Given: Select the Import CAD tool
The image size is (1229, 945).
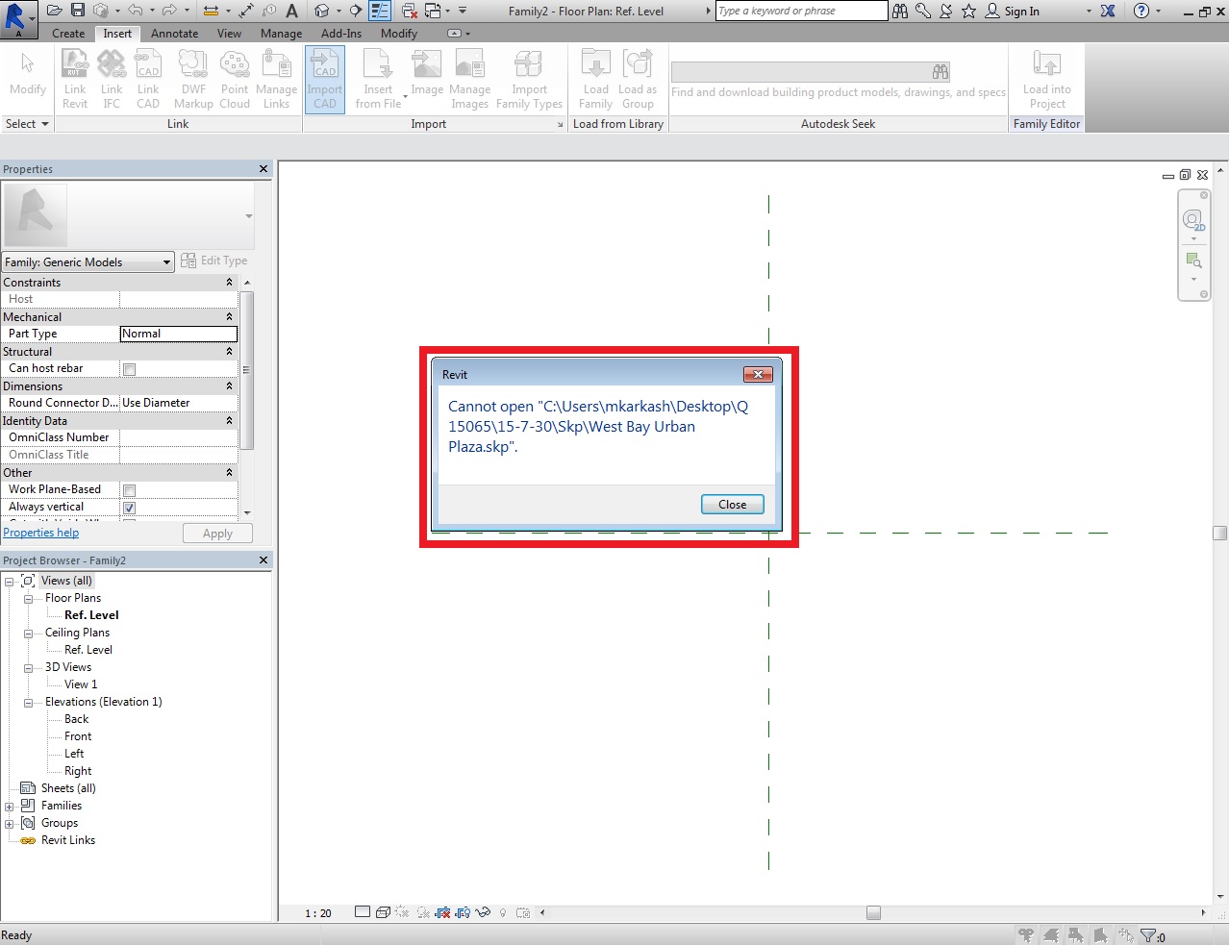Looking at the screenshot, I should pos(324,79).
